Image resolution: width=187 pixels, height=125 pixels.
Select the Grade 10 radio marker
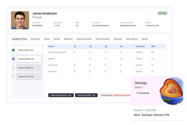point(13,59)
